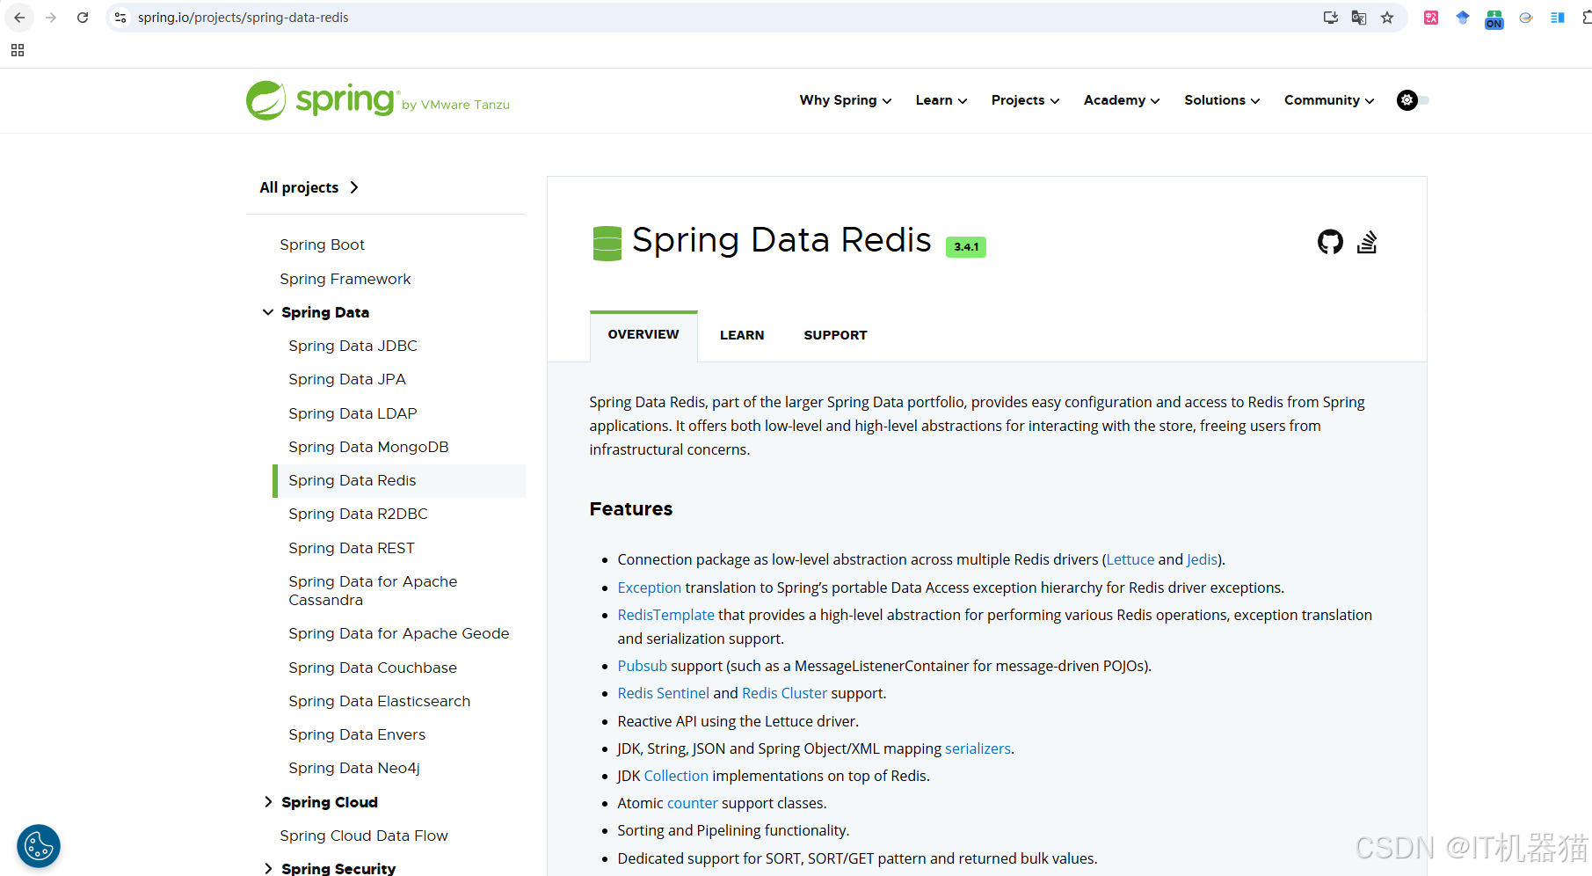1592x876 pixels.
Task: Open Spring Data for Apache Cassandra
Action: [x=373, y=590]
